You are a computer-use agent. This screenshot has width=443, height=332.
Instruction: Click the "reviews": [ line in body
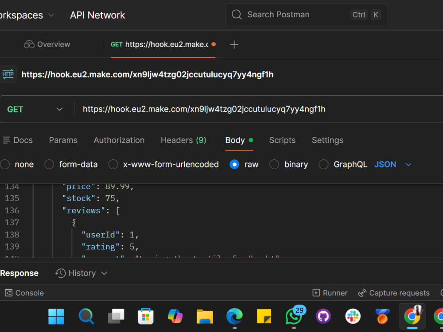pyautogui.click(x=91, y=211)
